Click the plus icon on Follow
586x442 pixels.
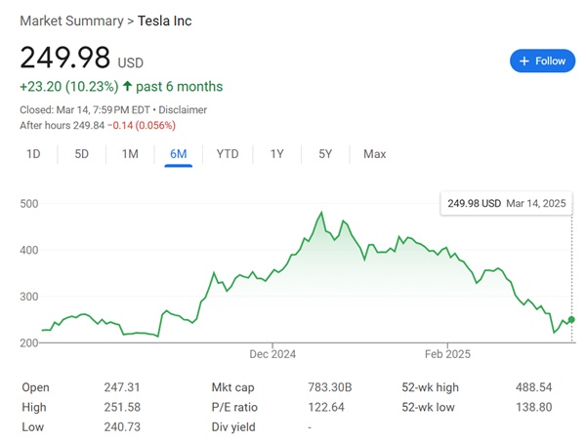[524, 60]
